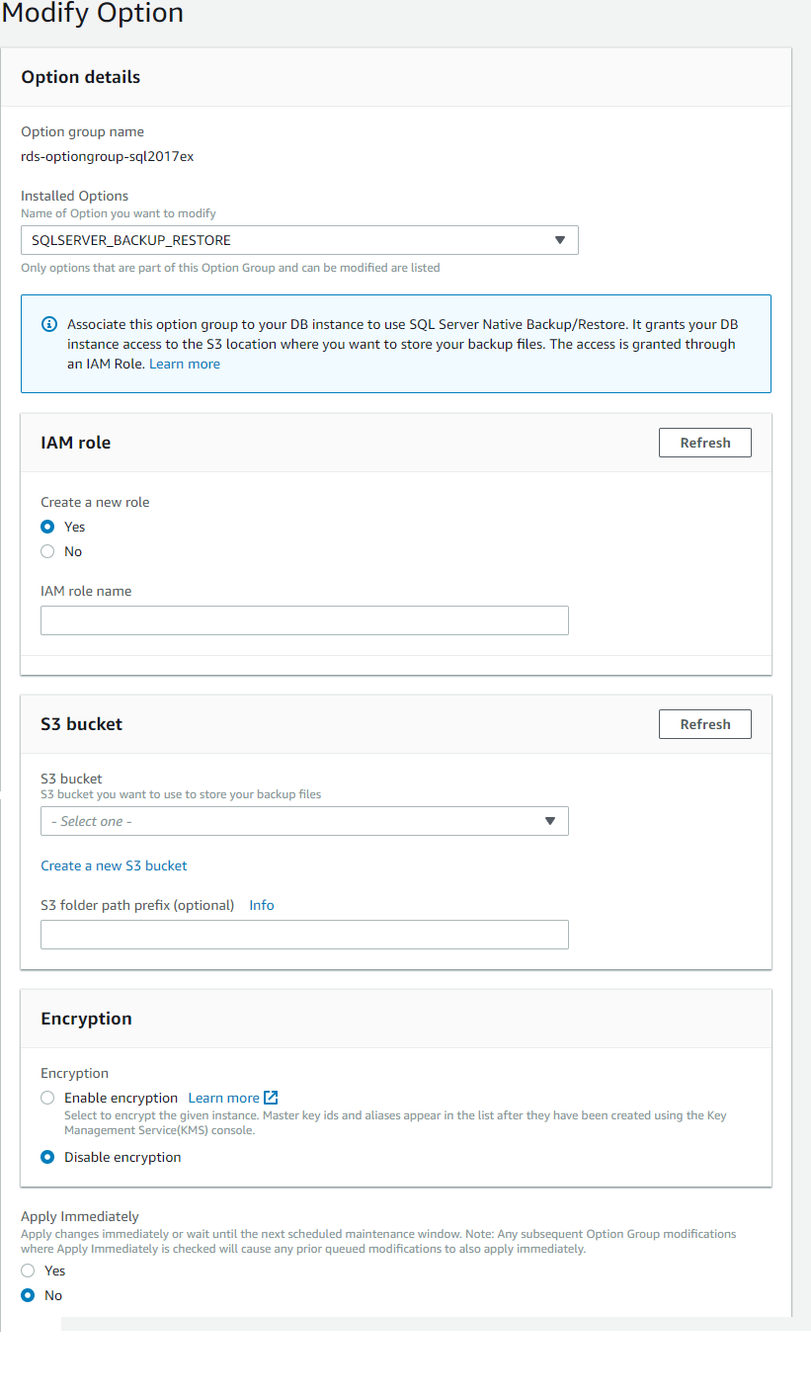Click the info icon in the blue banner

pyautogui.click(x=49, y=323)
